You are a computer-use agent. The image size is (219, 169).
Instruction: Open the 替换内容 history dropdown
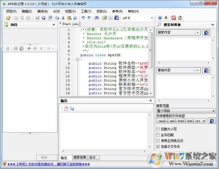197,70
